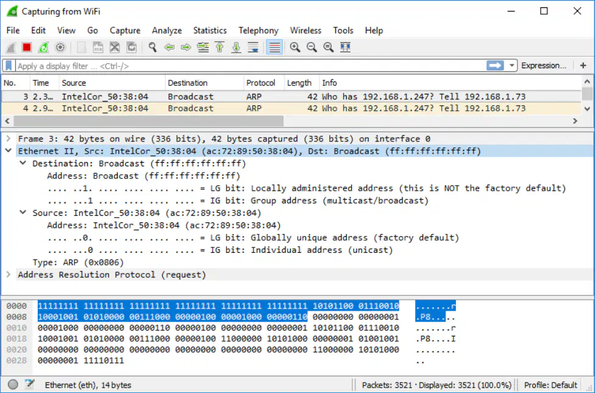Reload the capture file icon
The image size is (595, 393).
131,48
